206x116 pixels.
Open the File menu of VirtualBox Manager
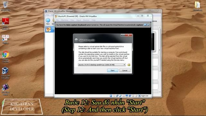47,15
